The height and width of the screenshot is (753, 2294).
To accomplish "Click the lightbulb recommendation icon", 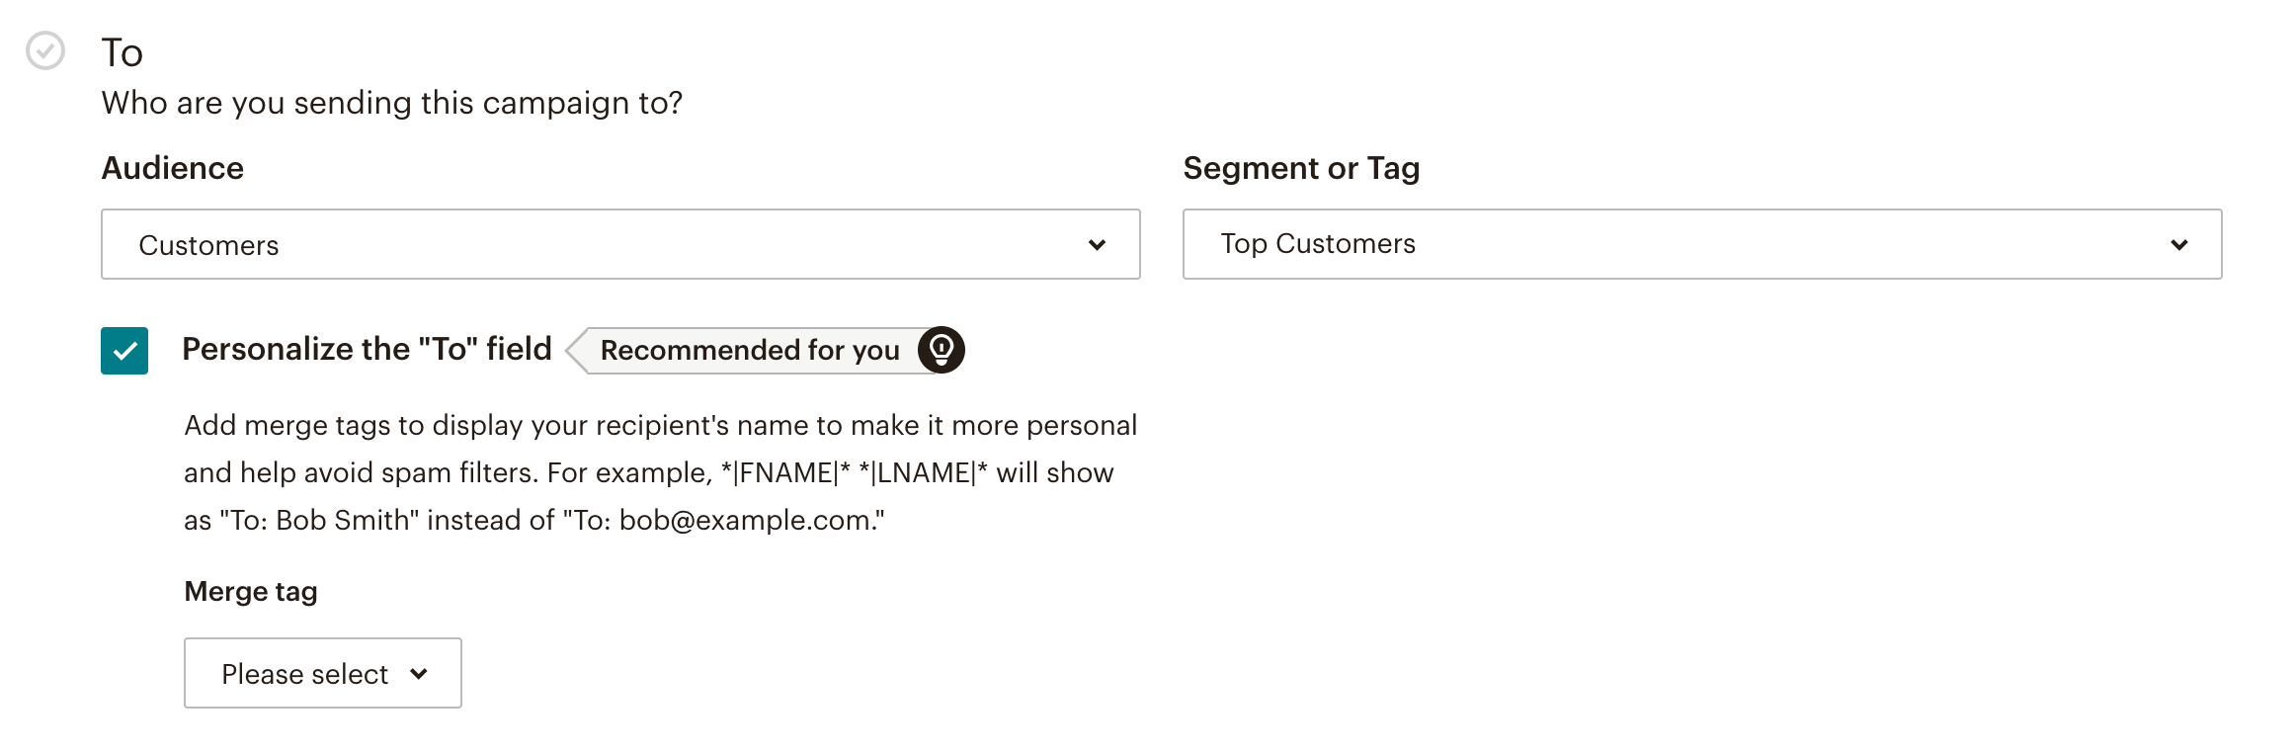I will (942, 350).
